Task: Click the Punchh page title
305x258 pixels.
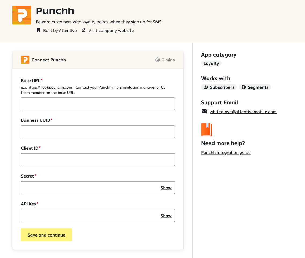Action: pos(55,11)
